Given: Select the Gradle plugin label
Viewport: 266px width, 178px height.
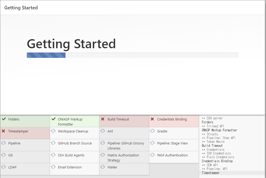Looking at the screenshot, I should [x=162, y=131].
